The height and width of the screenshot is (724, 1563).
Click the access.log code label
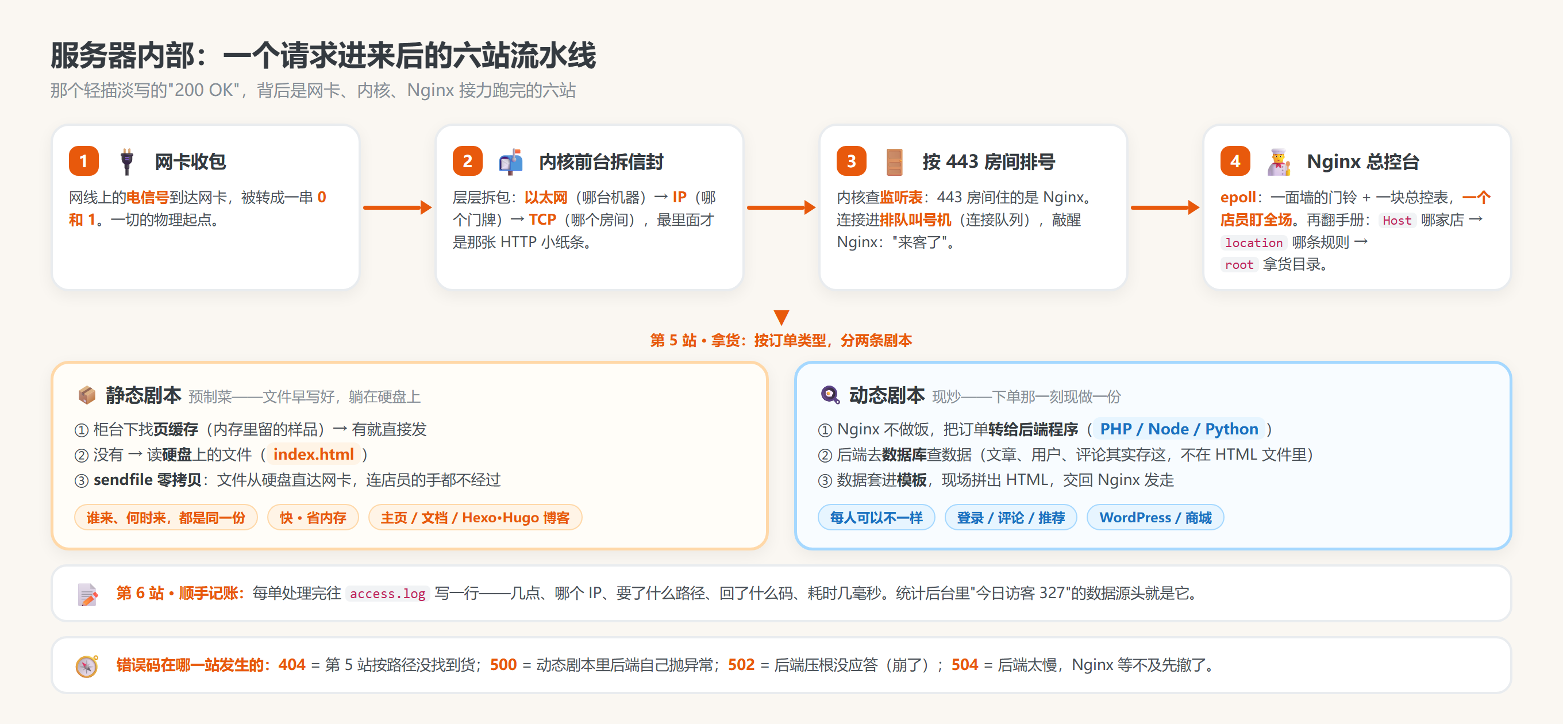pyautogui.click(x=387, y=594)
